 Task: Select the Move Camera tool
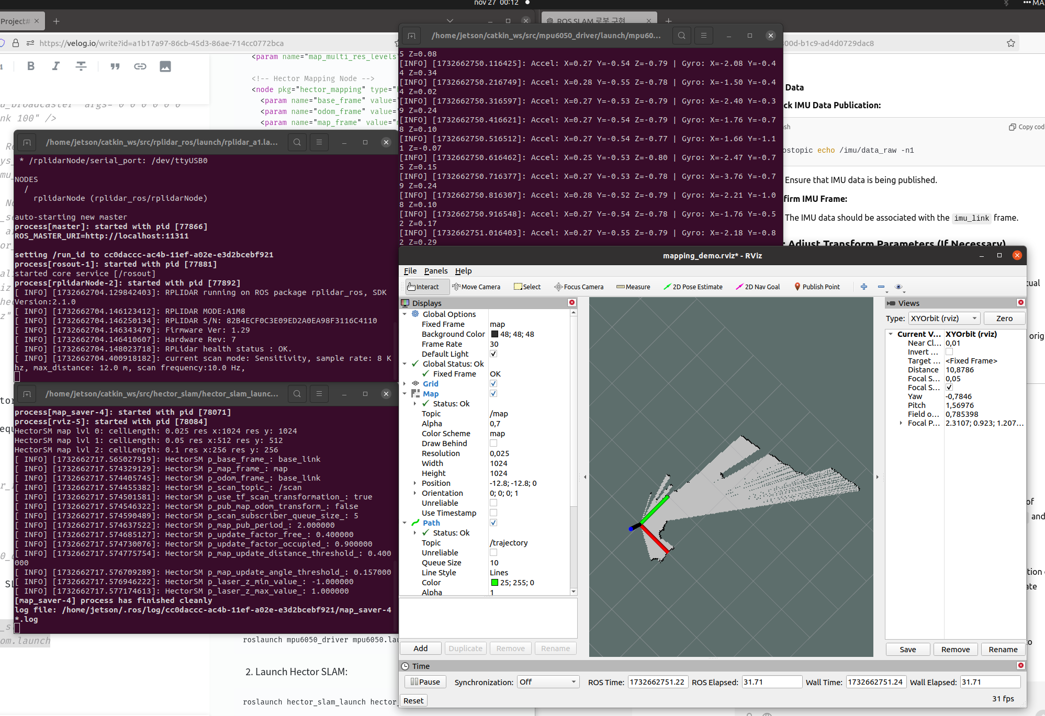(x=476, y=287)
